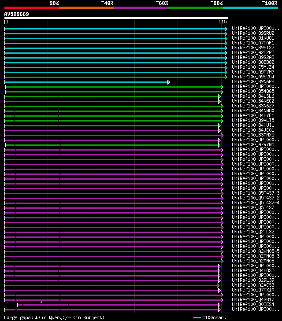Click the red 20% identity color band
The height and width of the screenshot is (321, 282).
coord(32,8)
